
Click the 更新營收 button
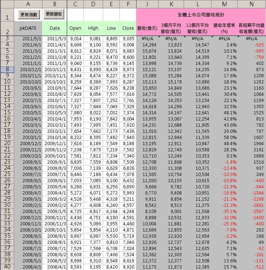click(54, 14)
